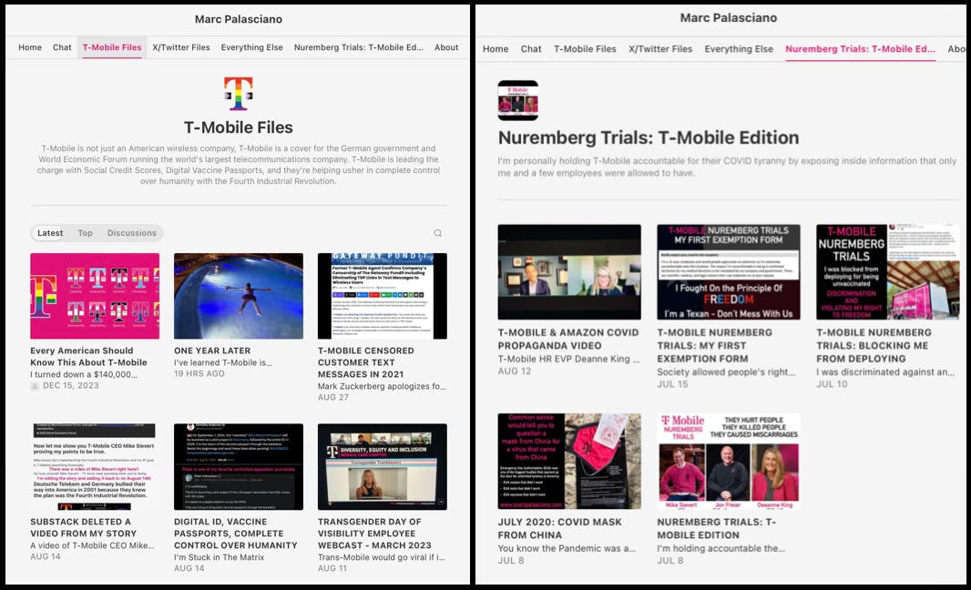Viewport: 971px width, 590px height.
Task: Open 'T-MOBILE & AMAZON COVID PROPAGANDA VIDEO' title
Action: (567, 339)
